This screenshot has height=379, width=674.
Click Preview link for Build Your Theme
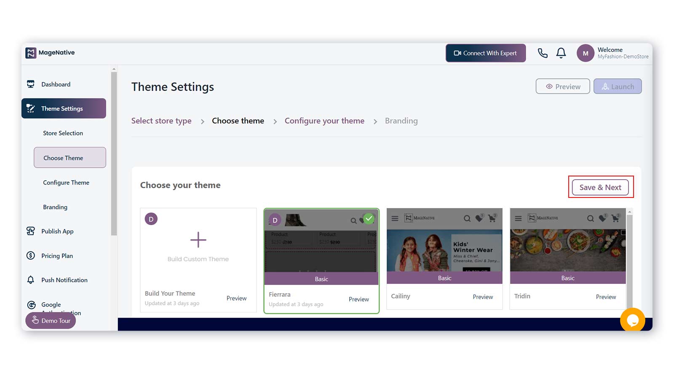236,298
